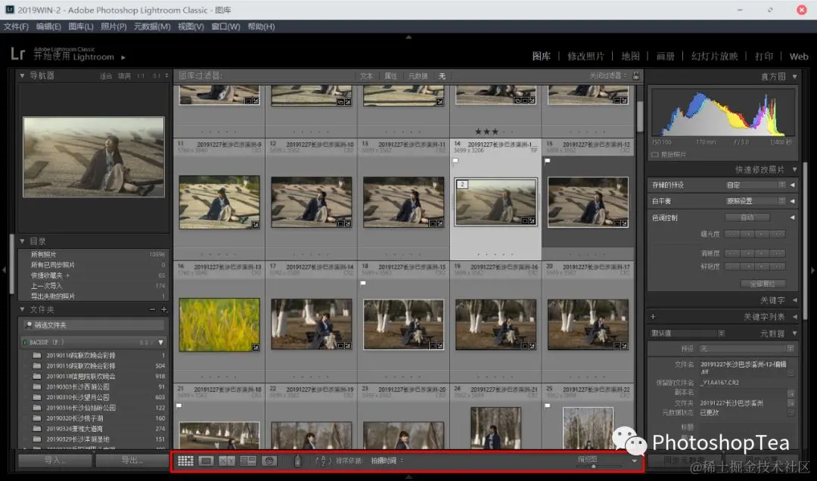Adjust the thumbnail size slider
Viewport: 817px width, 481px height.
tap(594, 466)
